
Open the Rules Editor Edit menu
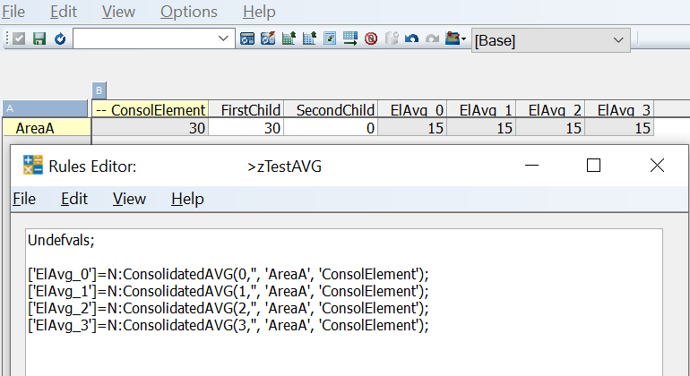[74, 199]
